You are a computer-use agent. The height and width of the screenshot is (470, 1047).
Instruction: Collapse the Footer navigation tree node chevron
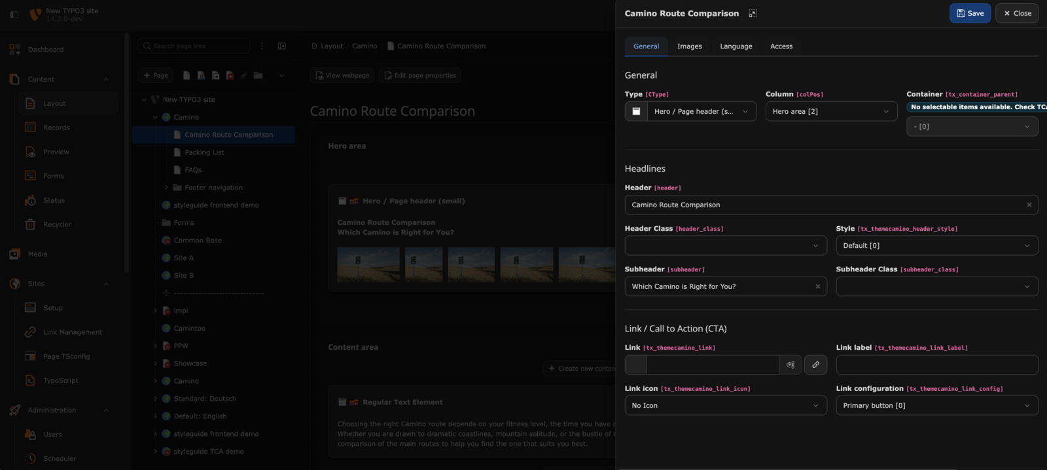[x=166, y=188]
